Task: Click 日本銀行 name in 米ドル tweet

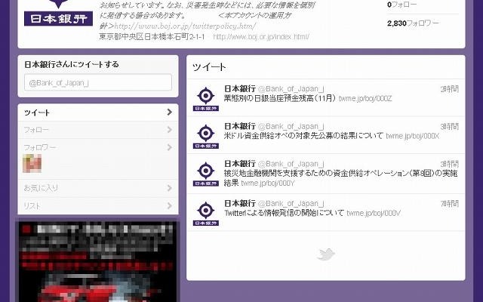Action: tap(240, 126)
